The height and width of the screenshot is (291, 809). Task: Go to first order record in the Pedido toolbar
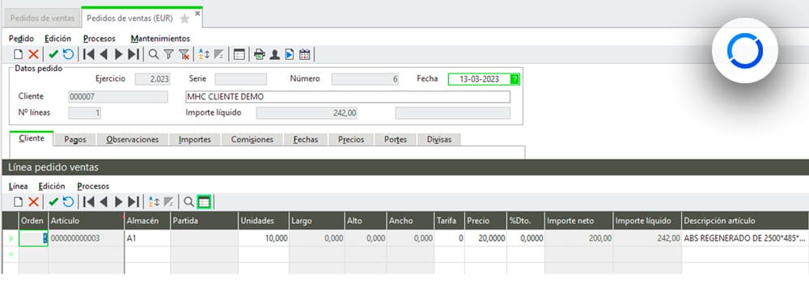(x=89, y=54)
